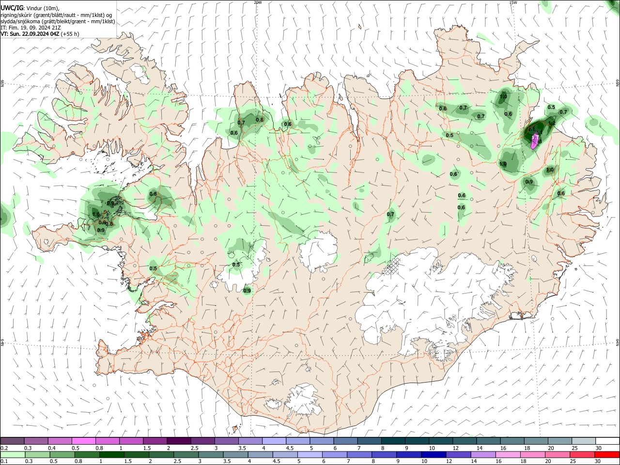Click the '0.2' label in the snow legend

[x=4, y=448]
